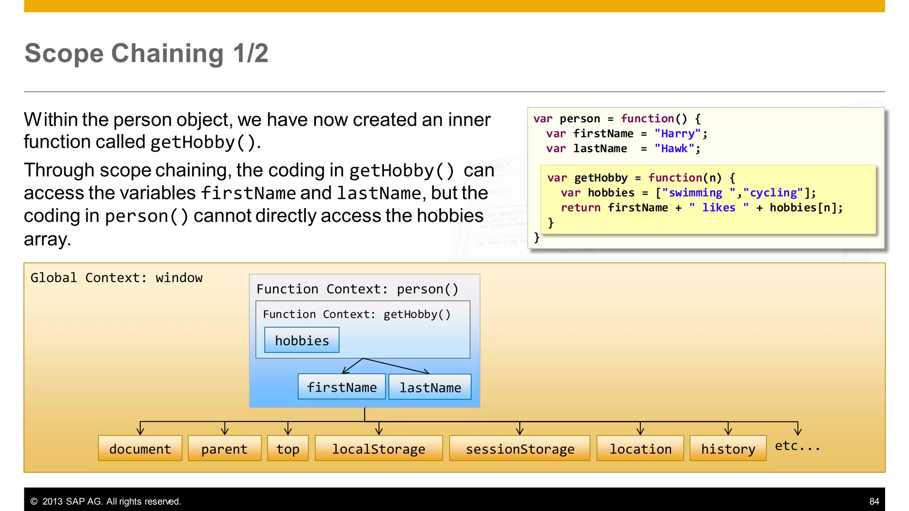This screenshot has width=909, height=511.
Task: Click the 'Function Context: getHobby()' label
Action: 357,314
